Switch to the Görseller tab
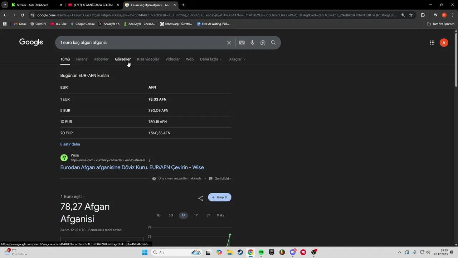 click(x=123, y=59)
